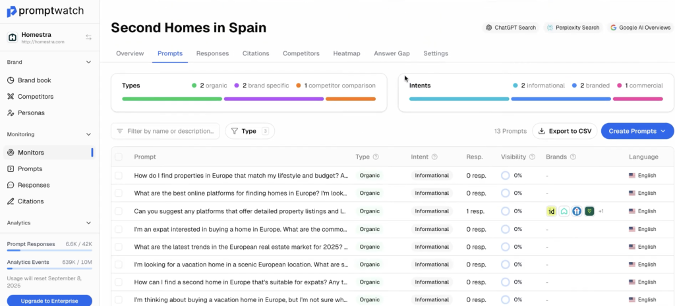Check the 'thinking about buying a vacation' row

point(119,299)
